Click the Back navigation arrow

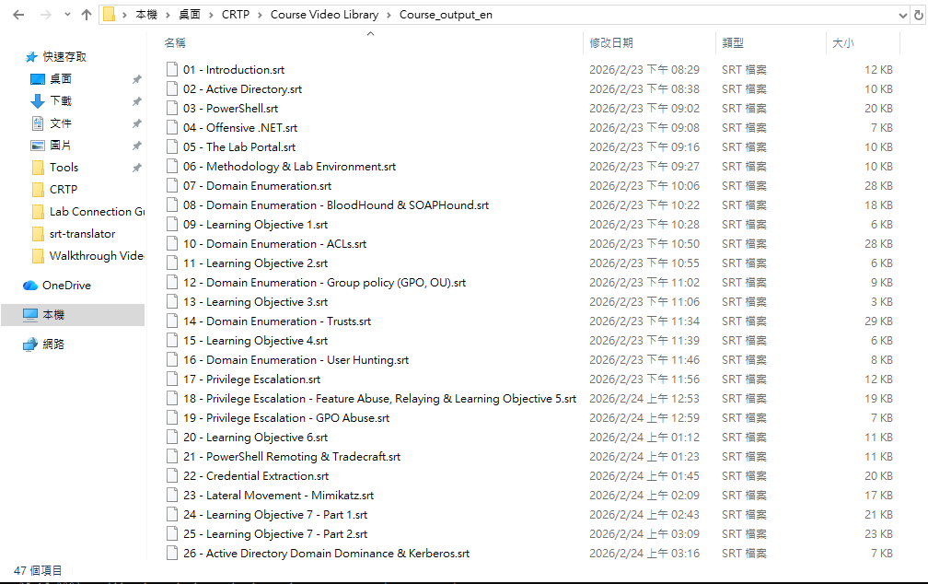[x=18, y=15]
